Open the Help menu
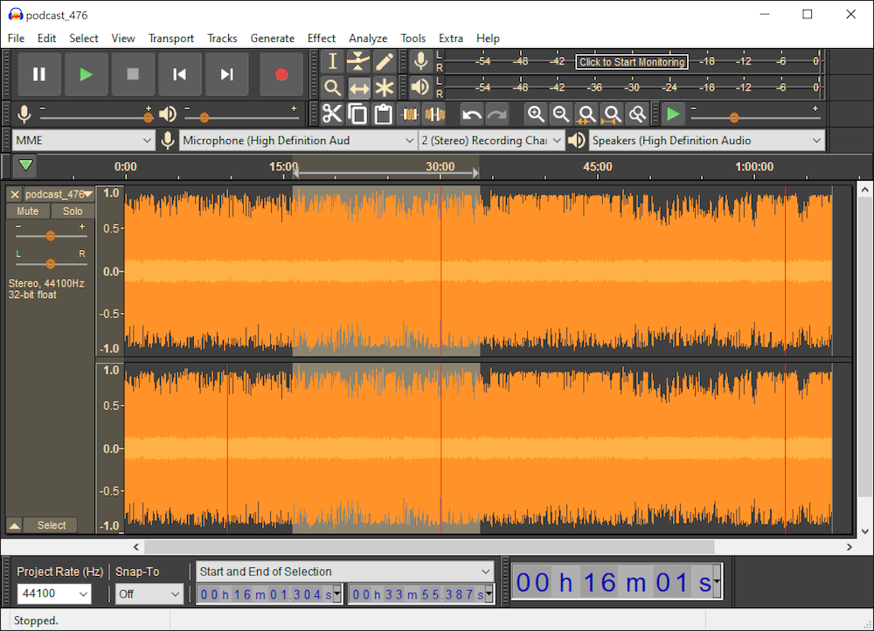This screenshot has height=631, width=874. [x=488, y=38]
